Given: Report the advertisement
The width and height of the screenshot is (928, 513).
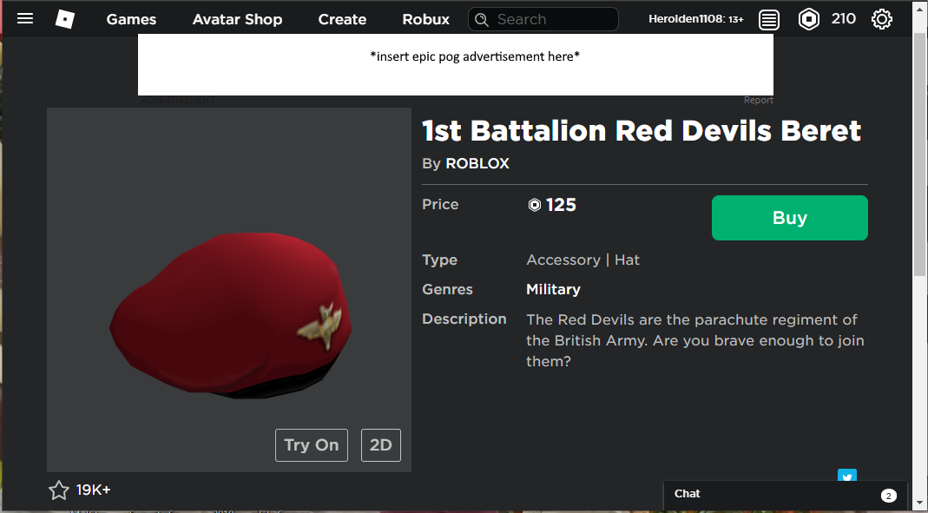Looking at the screenshot, I should 758,101.
